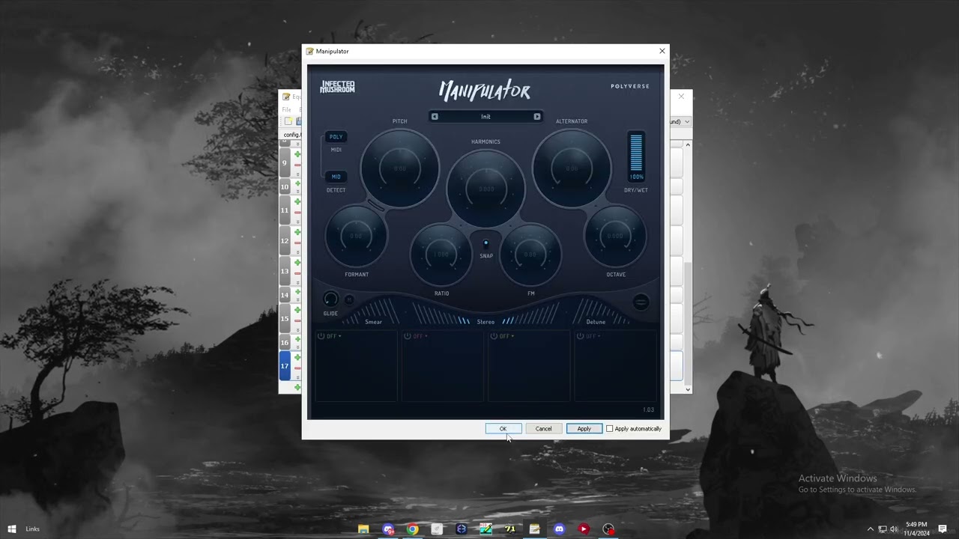Image resolution: width=959 pixels, height=539 pixels.
Task: Open Google Chrome from the taskbar
Action: [412, 529]
